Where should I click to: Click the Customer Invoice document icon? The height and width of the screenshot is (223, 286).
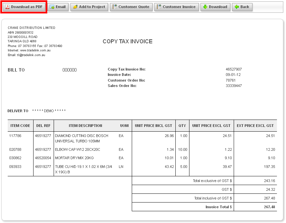(159, 7)
